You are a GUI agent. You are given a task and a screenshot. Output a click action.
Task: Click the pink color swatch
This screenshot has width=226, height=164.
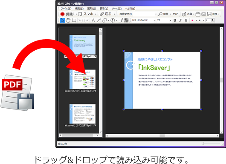pos(192,20)
